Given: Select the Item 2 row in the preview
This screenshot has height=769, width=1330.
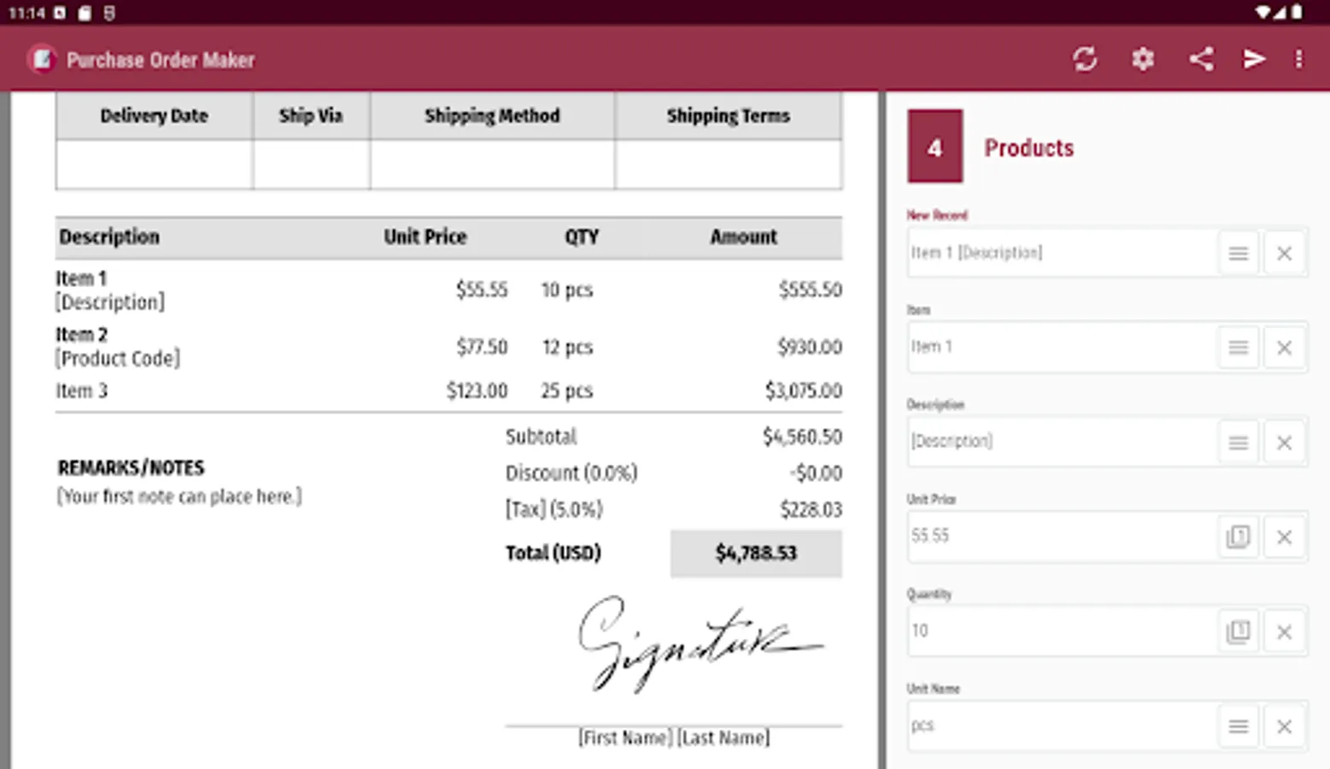Looking at the screenshot, I should [448, 347].
